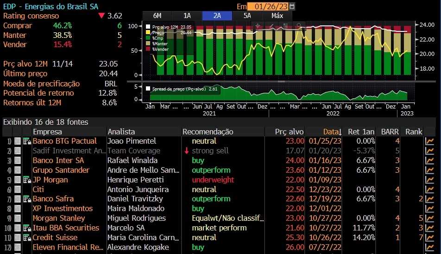Viewport: 441px width, 254px height.
Task: Switch chart range to Máx tab
Action: [x=277, y=16]
